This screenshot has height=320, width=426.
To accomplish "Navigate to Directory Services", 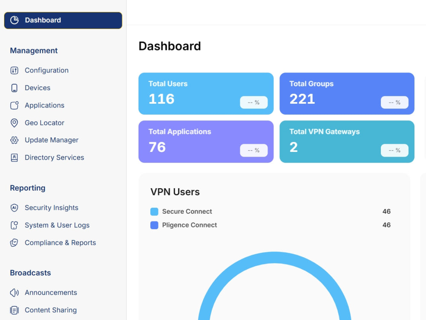I will tap(55, 157).
